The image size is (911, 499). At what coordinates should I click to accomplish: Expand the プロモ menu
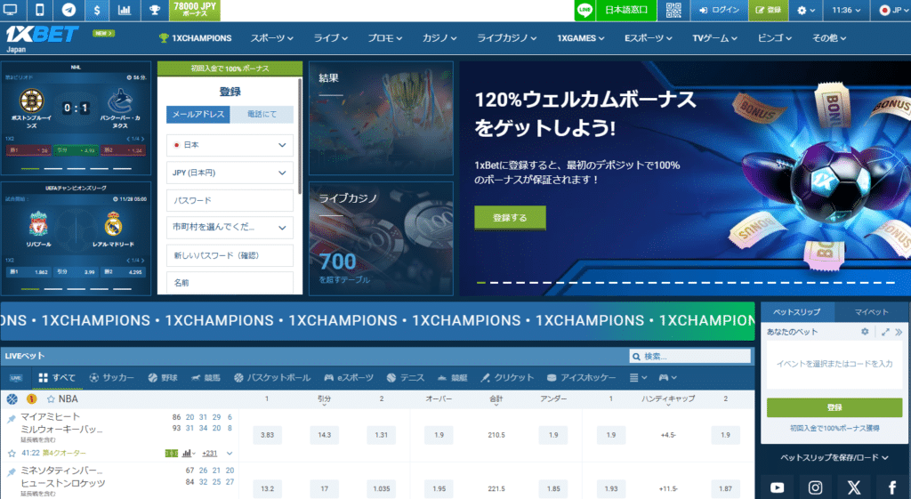coord(384,38)
